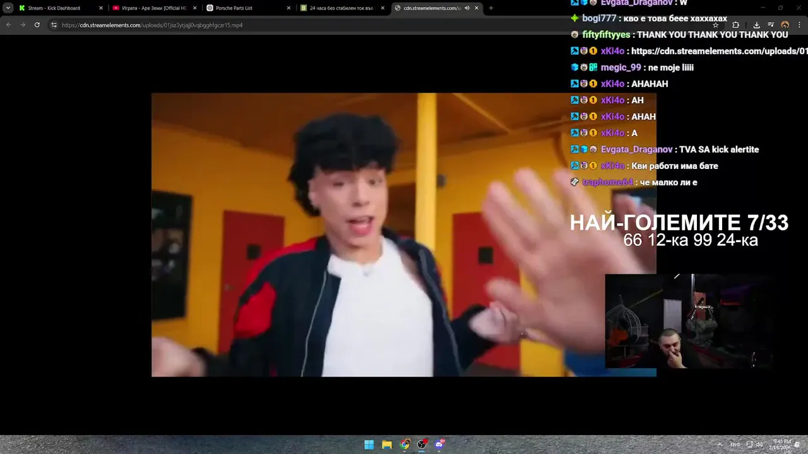Click the text 'НАЙ-ГОЛЕМИТЕ 7/33'

point(679,223)
